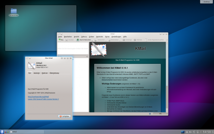Open the GNU General Public License Version 2 link
Screen dimensions: 214x134
pos(43,99)
